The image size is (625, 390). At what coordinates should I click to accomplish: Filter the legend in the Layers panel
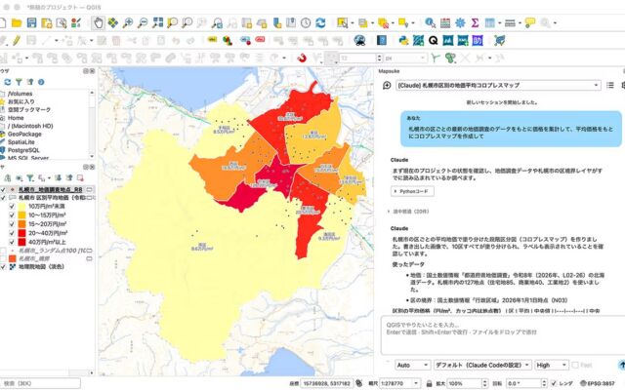(x=30, y=177)
